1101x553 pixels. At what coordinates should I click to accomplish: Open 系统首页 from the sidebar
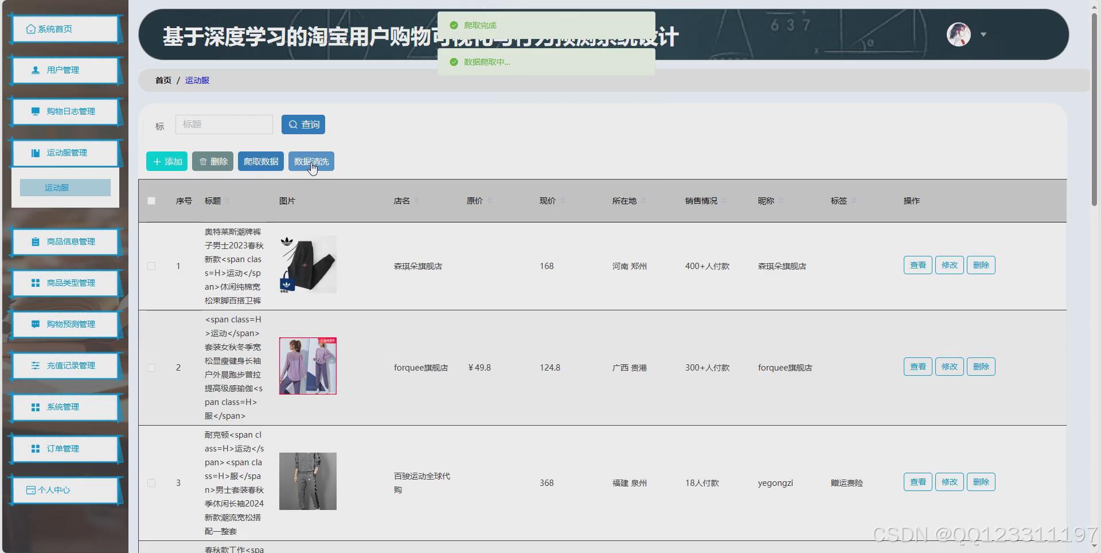(65, 29)
